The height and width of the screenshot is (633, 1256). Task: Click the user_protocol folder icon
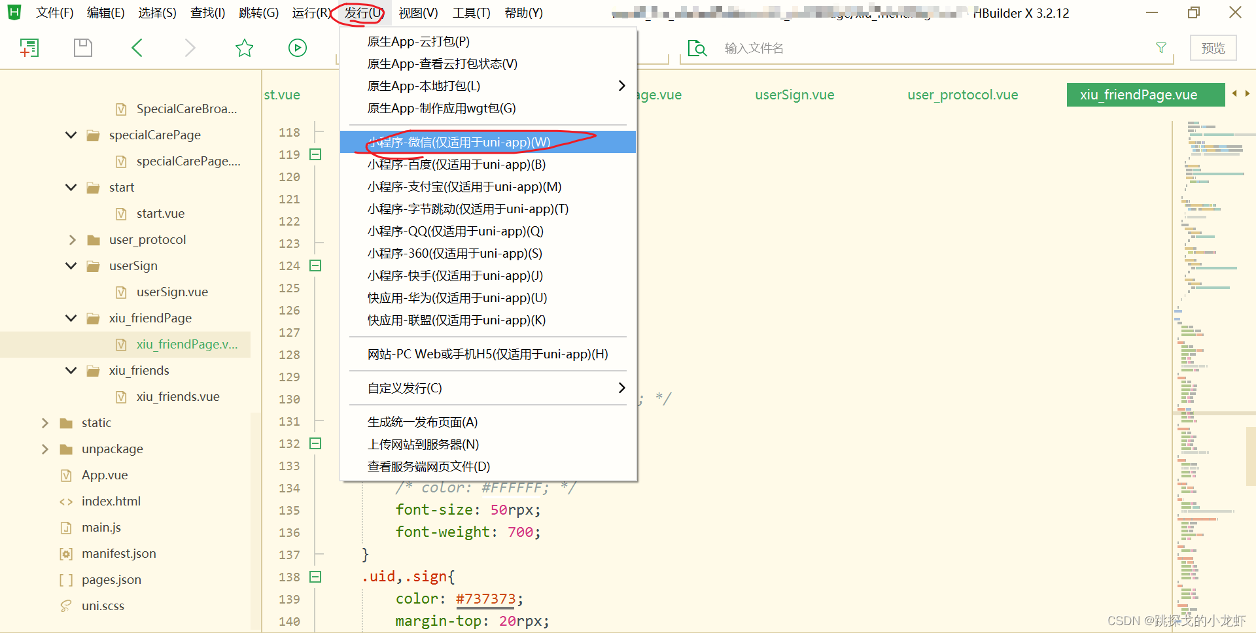94,240
